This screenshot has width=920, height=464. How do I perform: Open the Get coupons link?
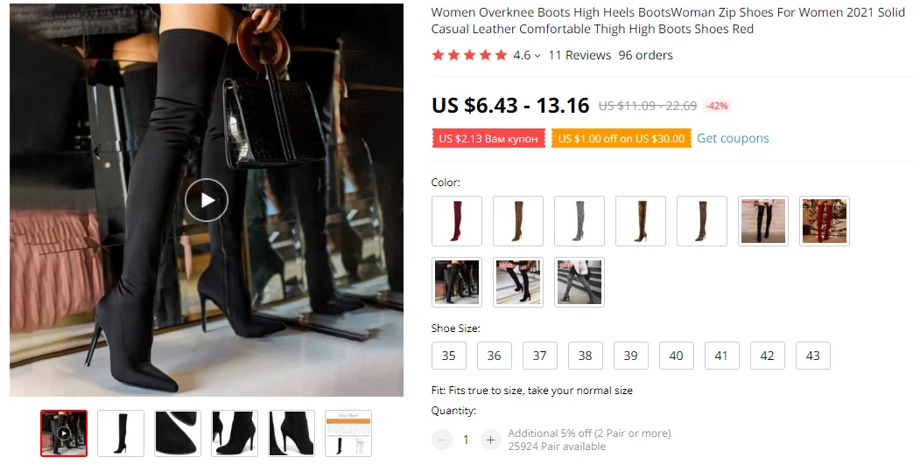pos(733,138)
